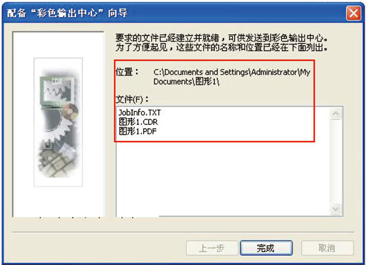Screen dimensions: 366x265
Task: Click the CD disc in the wizard illustration
Action: click(71, 111)
